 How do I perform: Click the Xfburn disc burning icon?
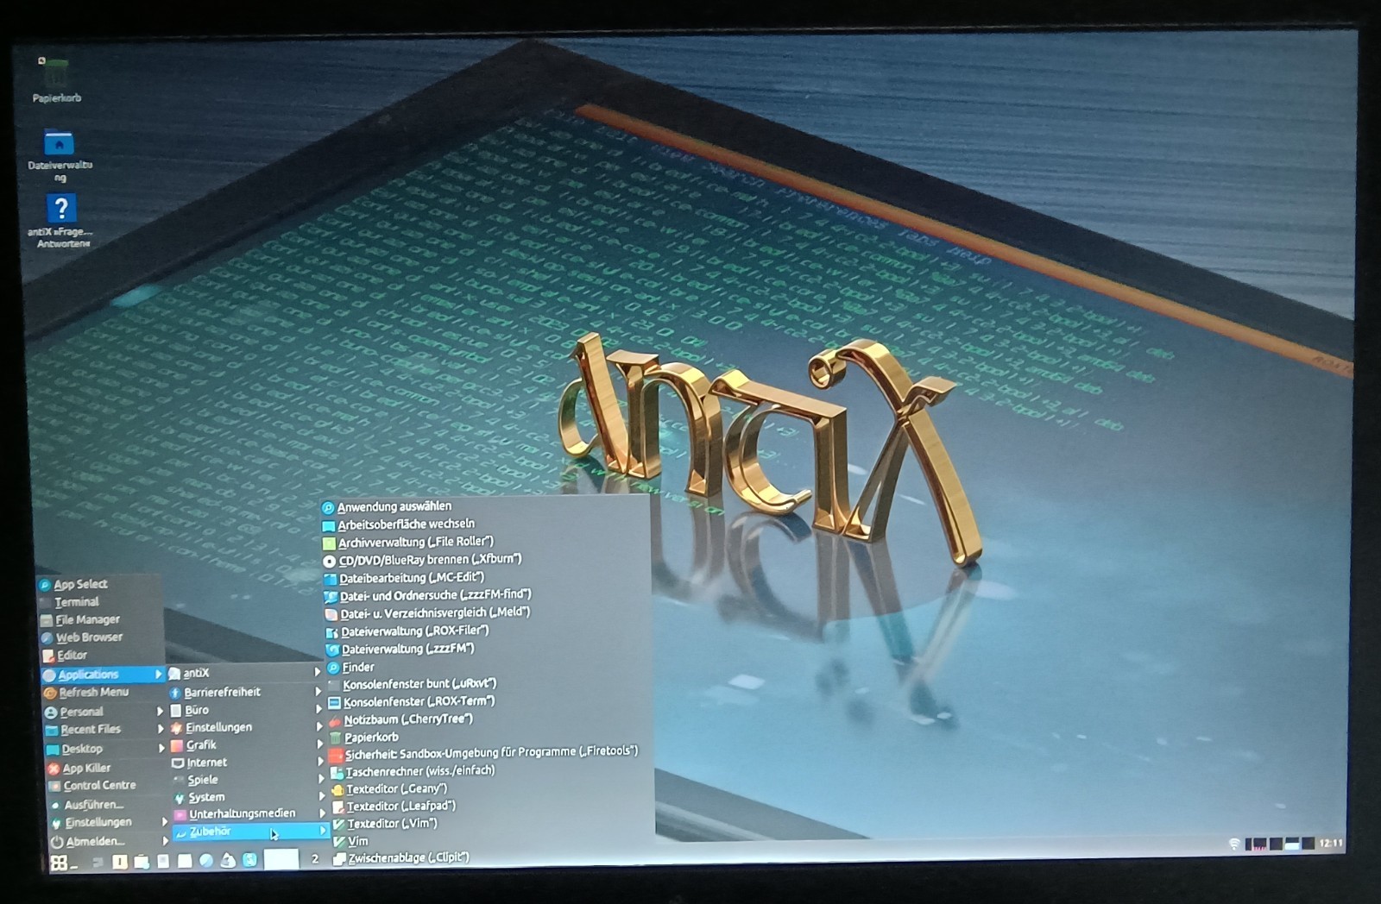click(330, 561)
